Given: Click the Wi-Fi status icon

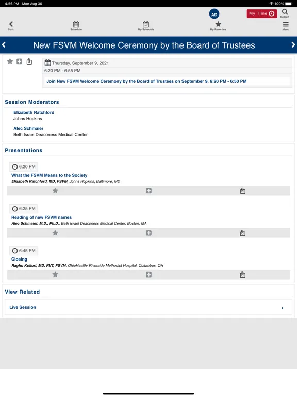Looking at the screenshot, I should click(x=272, y=4).
